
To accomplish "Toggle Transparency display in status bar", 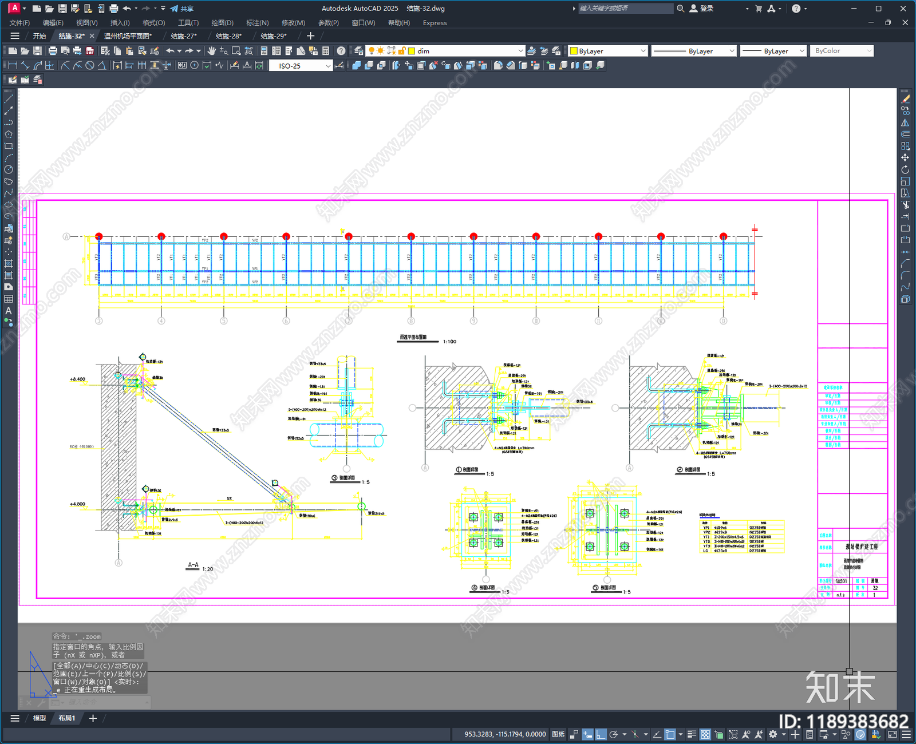I will click(705, 734).
